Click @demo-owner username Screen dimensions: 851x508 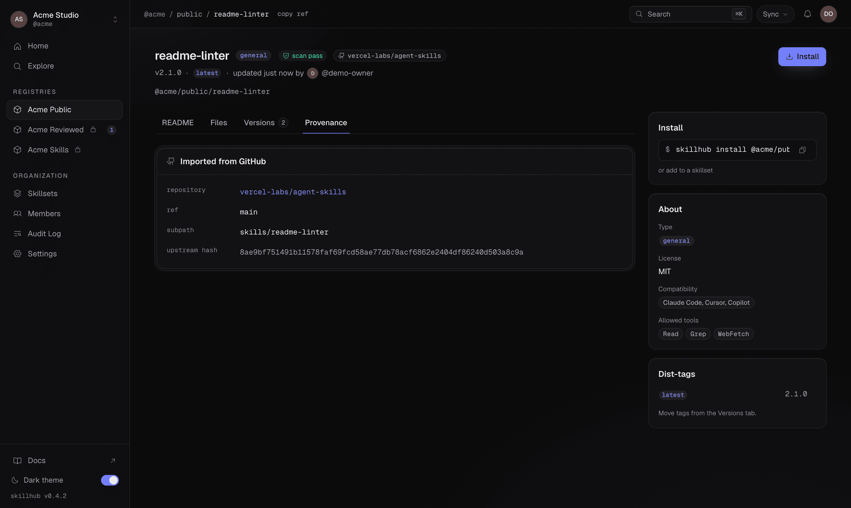(347, 73)
